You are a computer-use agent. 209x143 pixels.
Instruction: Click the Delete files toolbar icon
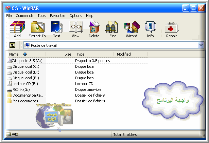click(x=94, y=27)
